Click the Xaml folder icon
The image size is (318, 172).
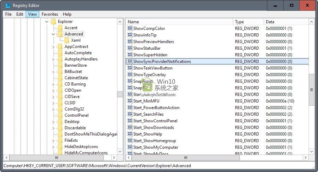pyautogui.click(x=67, y=40)
